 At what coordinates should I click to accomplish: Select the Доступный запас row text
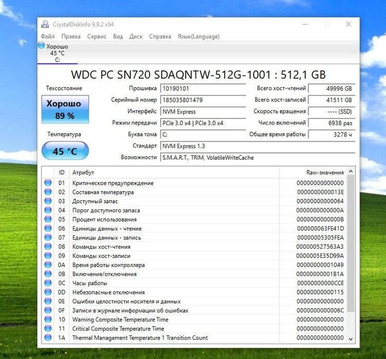click(95, 202)
